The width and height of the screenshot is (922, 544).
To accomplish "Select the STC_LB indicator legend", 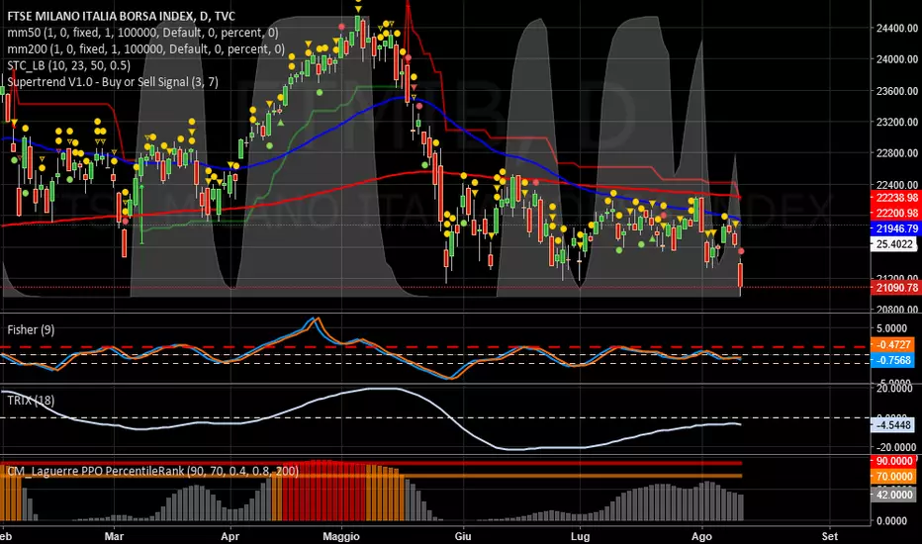I will 69,65.
